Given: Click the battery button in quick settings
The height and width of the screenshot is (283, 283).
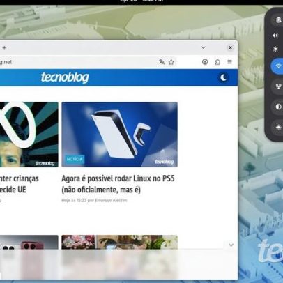Looking at the screenshot, I should pos(277,20).
